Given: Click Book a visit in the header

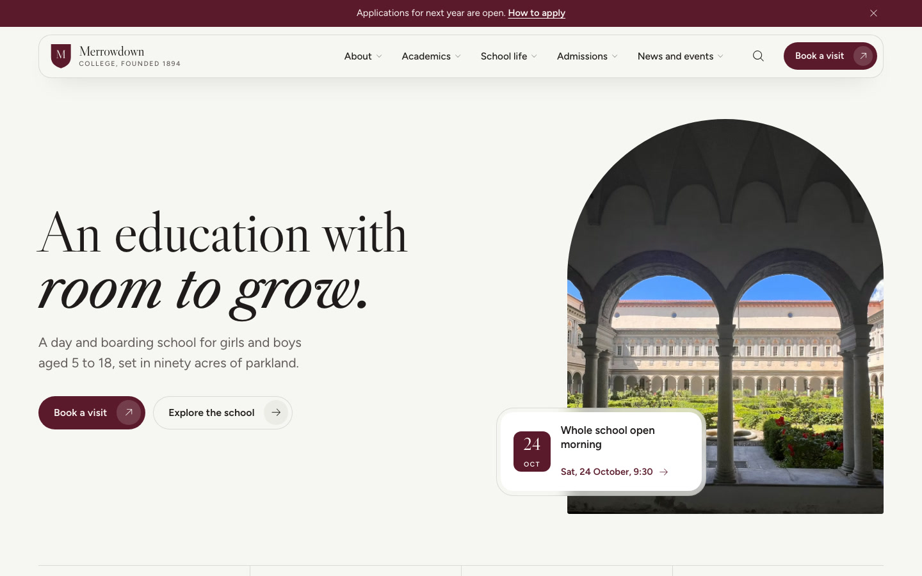Looking at the screenshot, I should pos(830,56).
